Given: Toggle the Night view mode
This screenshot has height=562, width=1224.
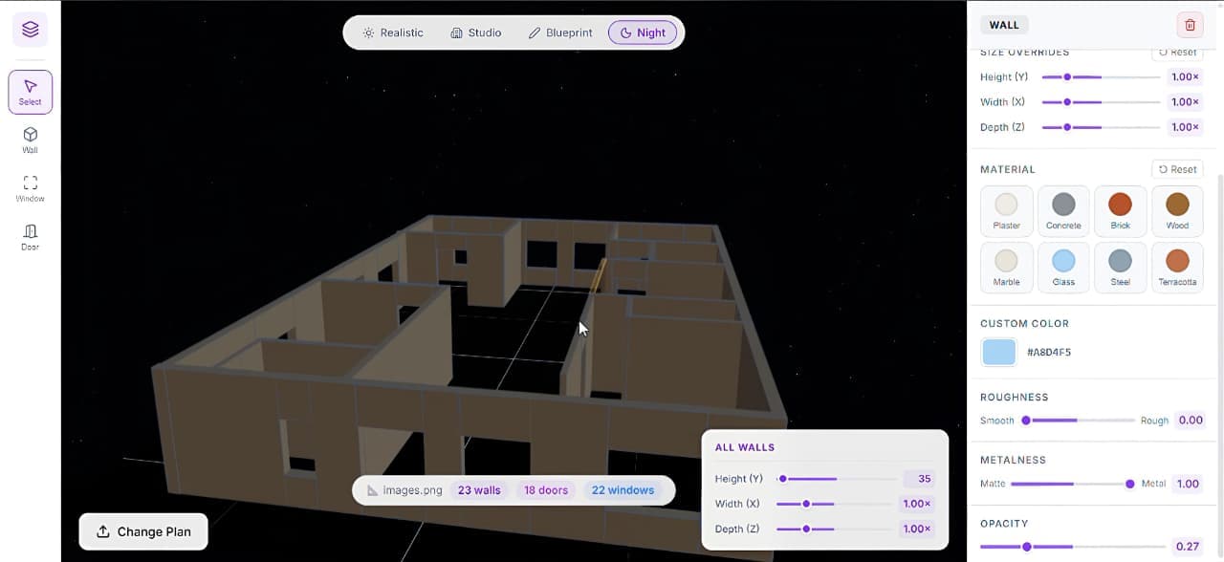Looking at the screenshot, I should coord(643,32).
